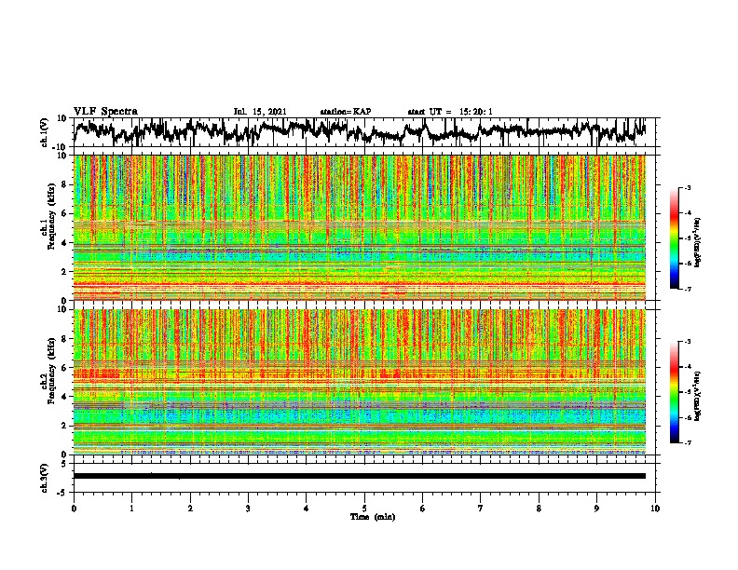Click ch.2 color scale log(PSD) unit label
738x570 pixels.
tap(698, 396)
